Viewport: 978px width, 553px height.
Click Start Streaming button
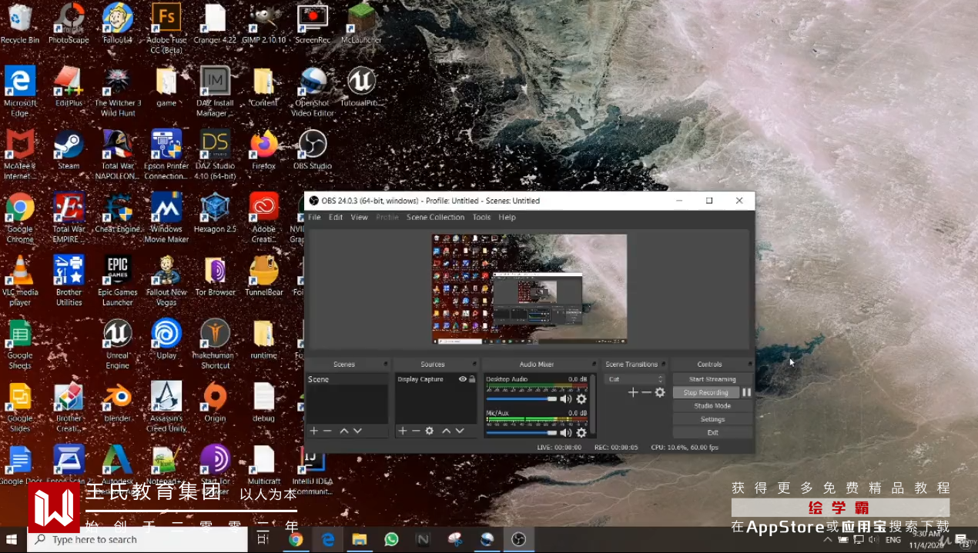pos(712,379)
